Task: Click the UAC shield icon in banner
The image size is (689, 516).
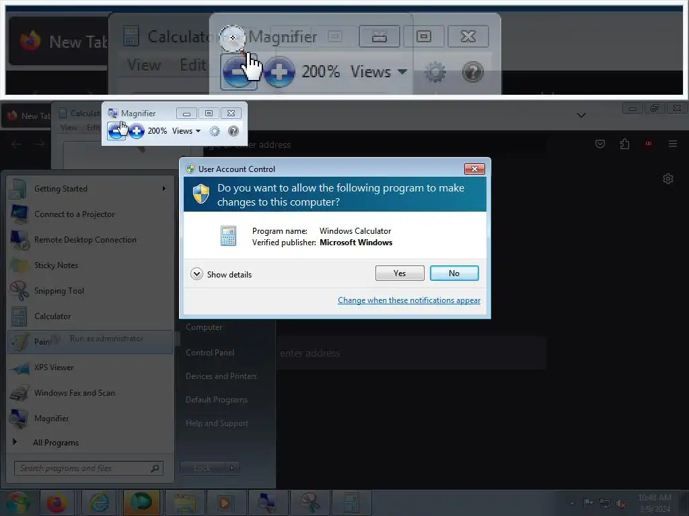Action: click(x=201, y=194)
